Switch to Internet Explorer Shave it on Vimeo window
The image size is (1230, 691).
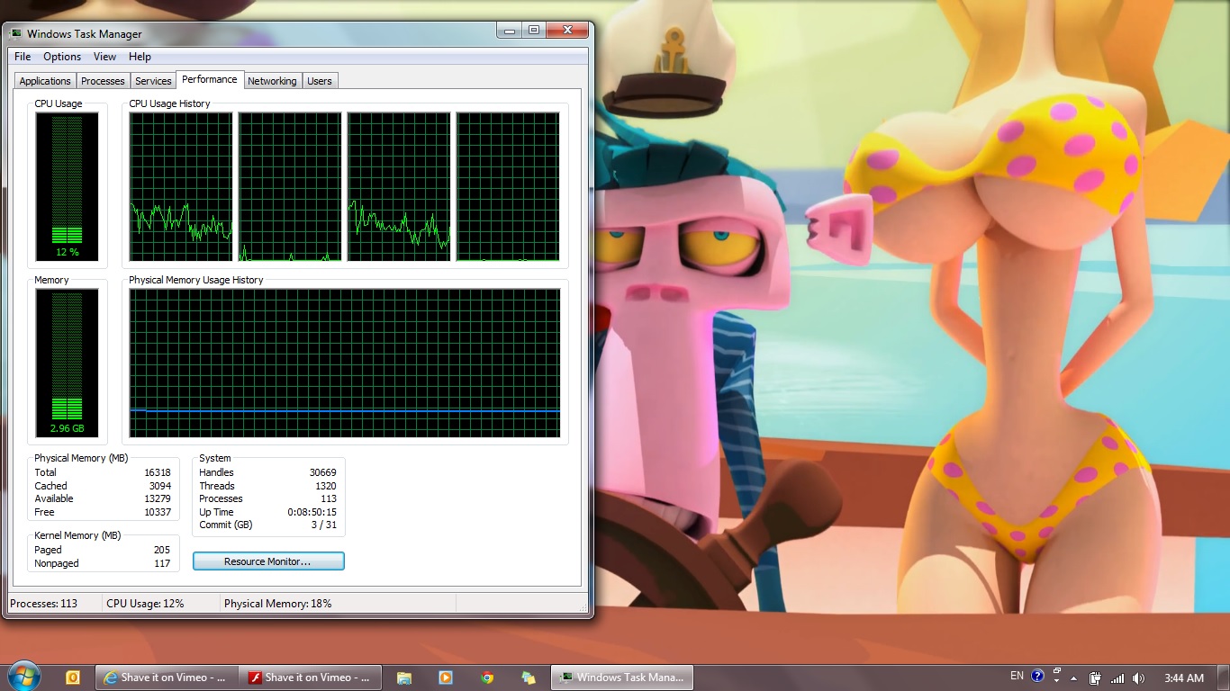pyautogui.click(x=167, y=678)
